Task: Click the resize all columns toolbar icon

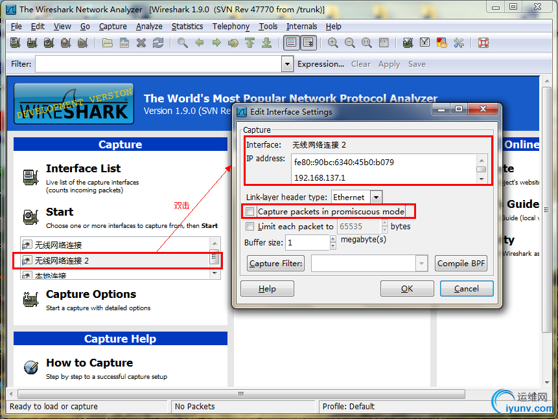Action: 384,43
